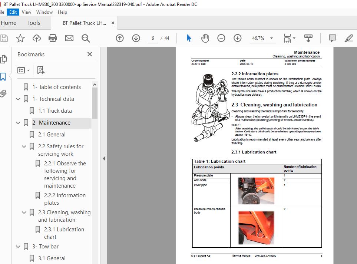
Task: Collapse the 2- Maintenance bookmark
Action: [18, 123]
